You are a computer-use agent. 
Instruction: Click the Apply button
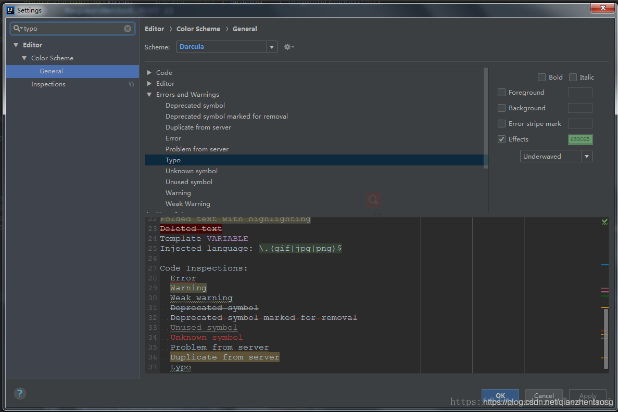588,395
